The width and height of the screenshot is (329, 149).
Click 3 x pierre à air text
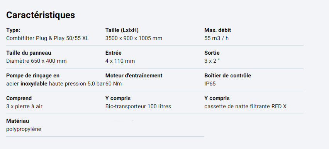pos(24,107)
